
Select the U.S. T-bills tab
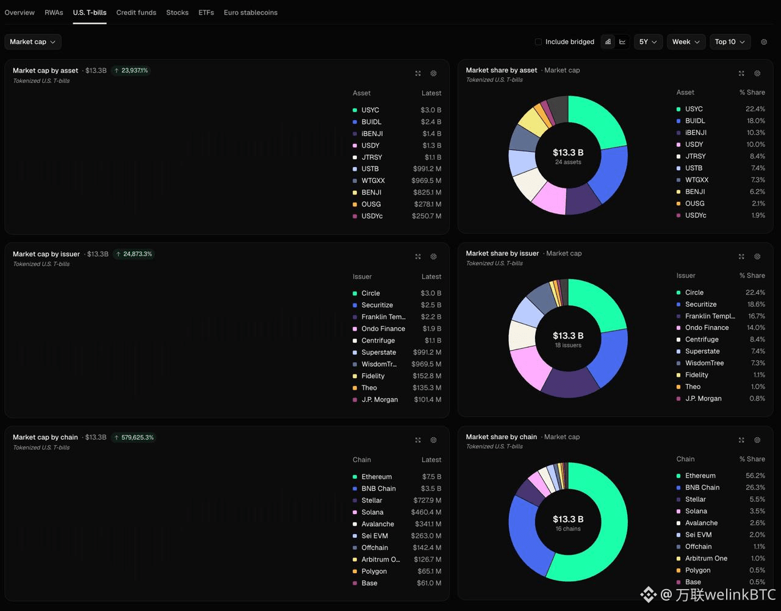90,12
